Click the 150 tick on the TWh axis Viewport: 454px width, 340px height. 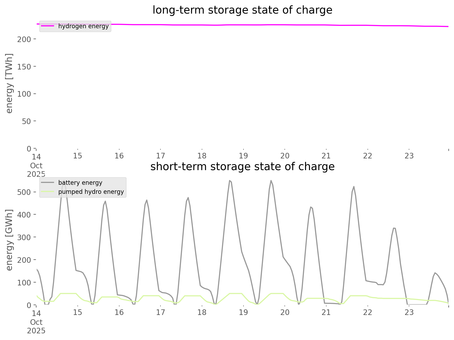tap(24, 67)
